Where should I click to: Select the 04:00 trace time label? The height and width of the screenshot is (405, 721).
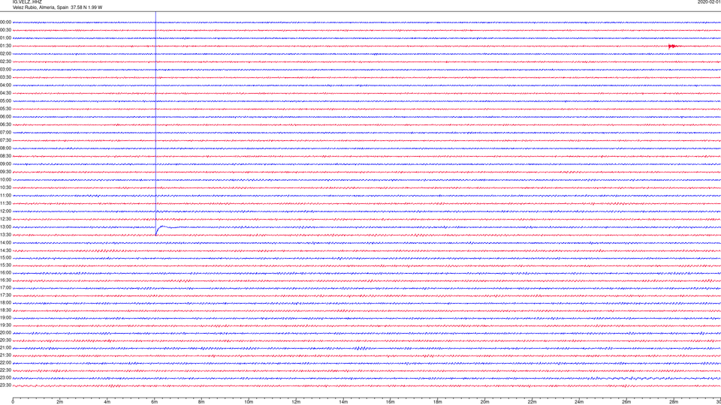(5, 85)
